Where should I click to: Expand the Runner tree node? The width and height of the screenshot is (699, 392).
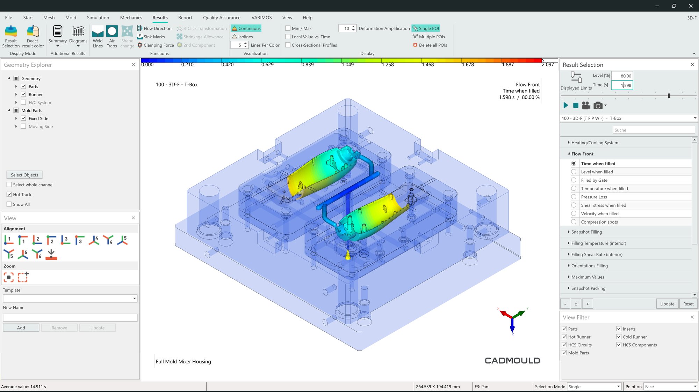pyautogui.click(x=16, y=95)
